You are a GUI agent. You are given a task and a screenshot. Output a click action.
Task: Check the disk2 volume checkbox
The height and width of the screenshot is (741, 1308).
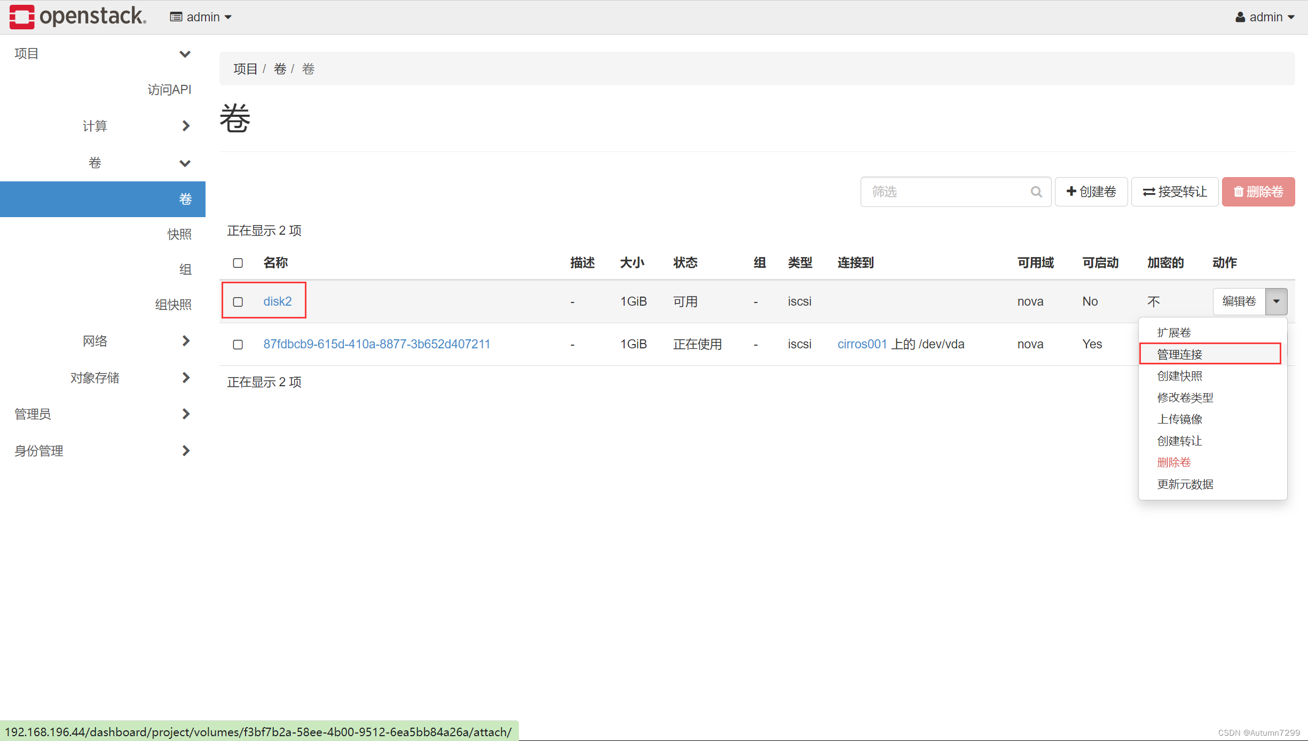[238, 302]
